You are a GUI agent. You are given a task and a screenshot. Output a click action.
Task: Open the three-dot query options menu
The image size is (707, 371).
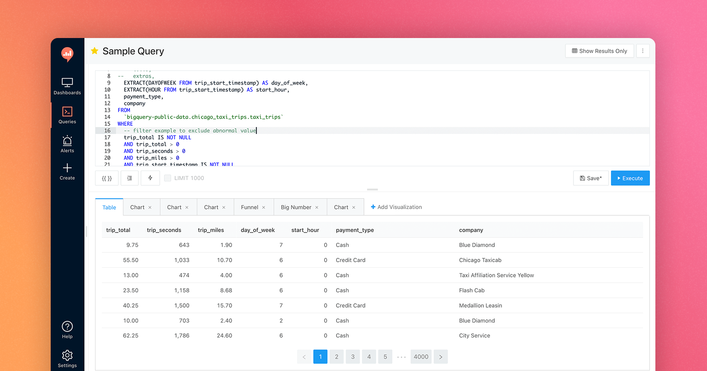643,51
